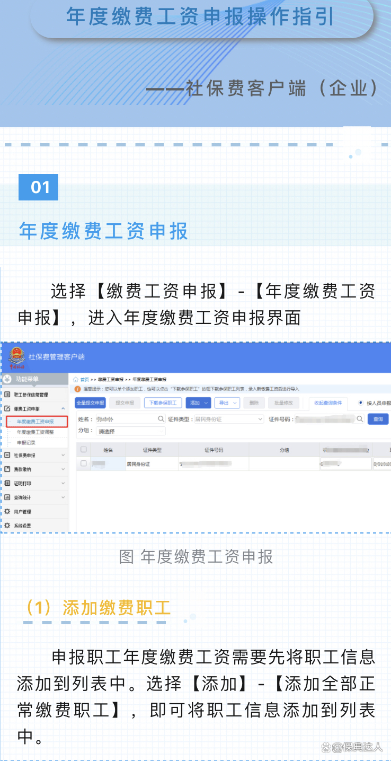Viewport: 391px width, 761px height.
Task: Open 年度缴费工资调整 in the sidebar
Action: [35, 432]
